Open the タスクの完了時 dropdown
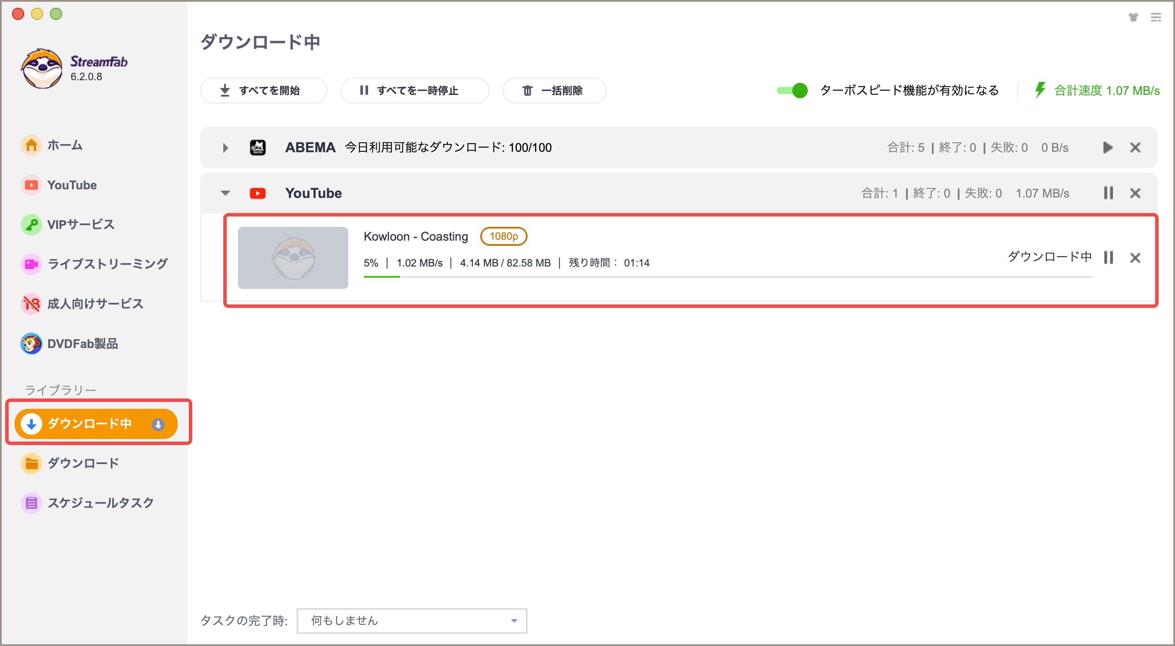This screenshot has width=1175, height=646. [412, 621]
